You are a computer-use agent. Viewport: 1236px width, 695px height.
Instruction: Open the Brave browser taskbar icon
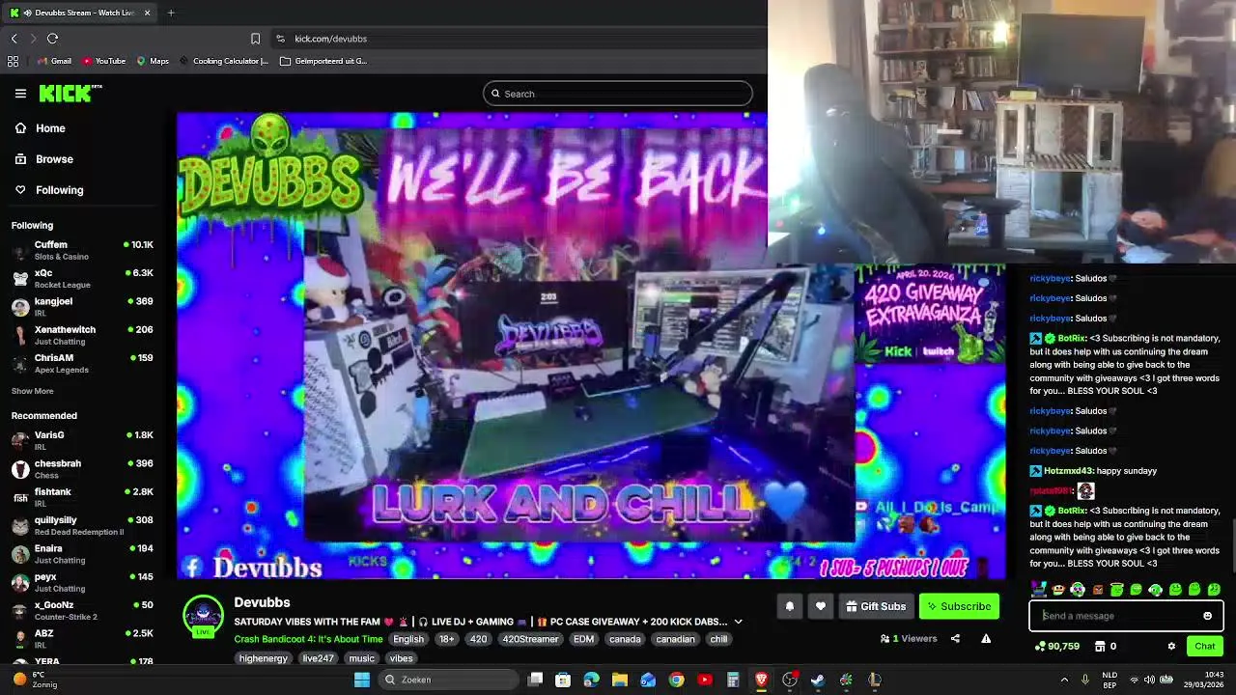761,680
